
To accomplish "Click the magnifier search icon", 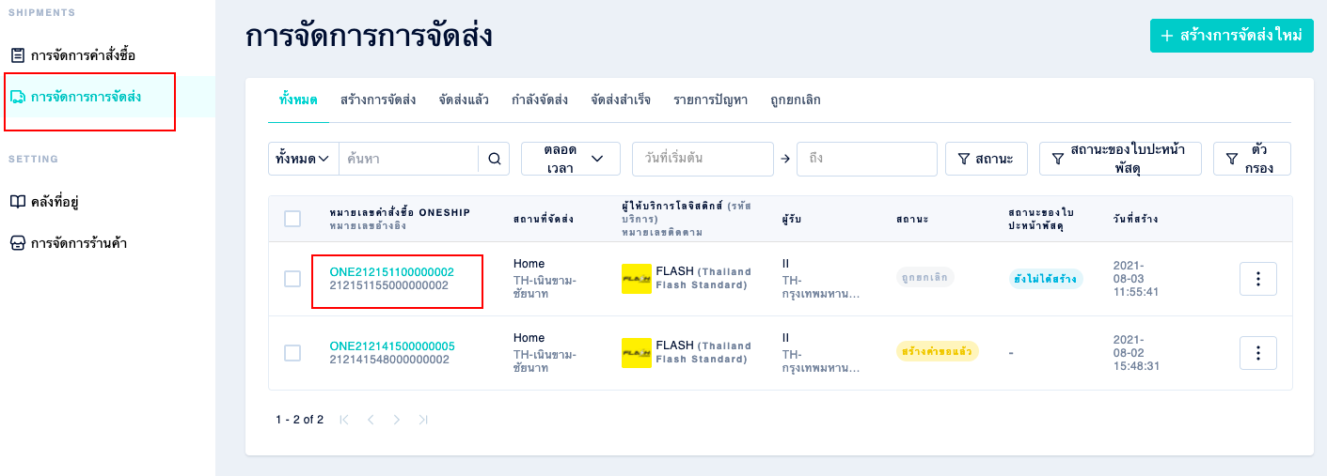I will point(495,159).
